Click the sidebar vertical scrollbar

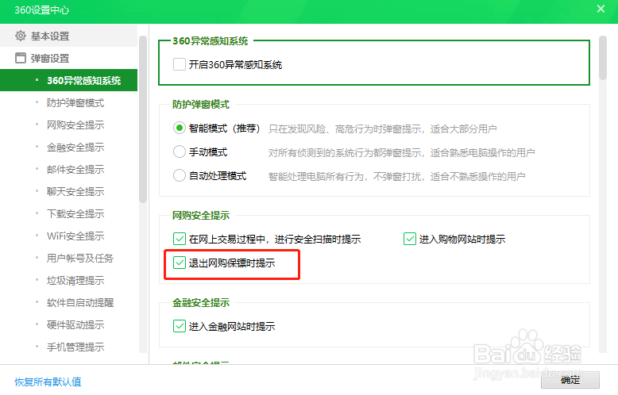coord(143,120)
